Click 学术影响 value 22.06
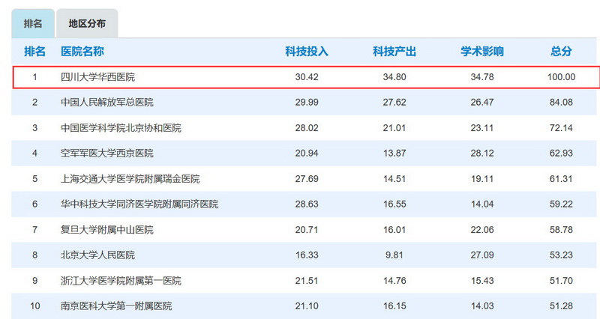Screen dimensions: 600x319 point(482,230)
